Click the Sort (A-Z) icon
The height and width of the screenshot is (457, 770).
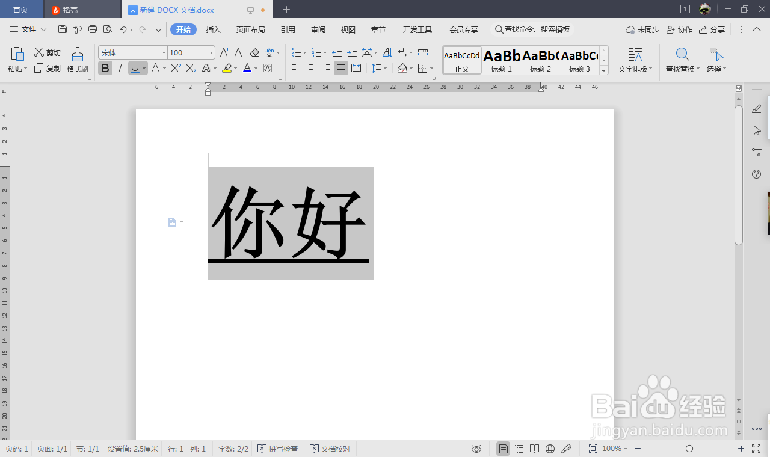[387, 52]
